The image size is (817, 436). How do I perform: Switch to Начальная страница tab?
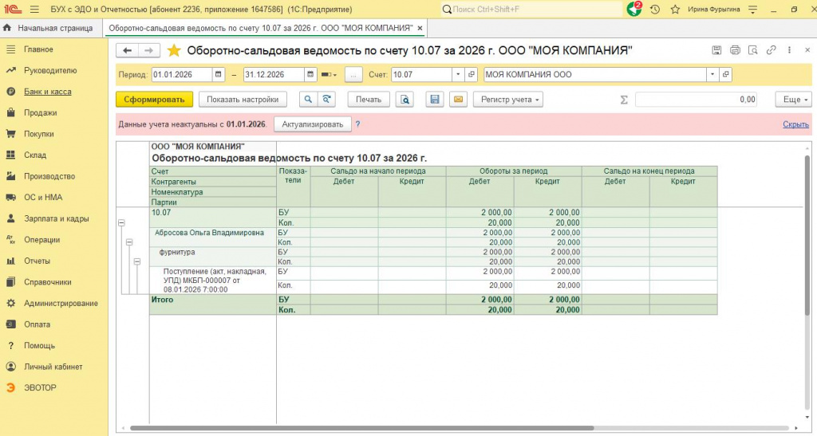click(x=55, y=28)
